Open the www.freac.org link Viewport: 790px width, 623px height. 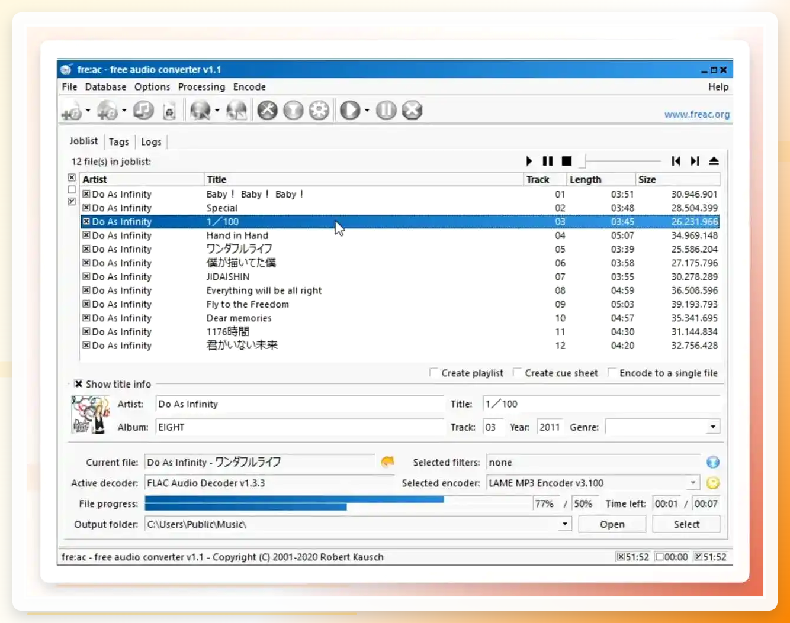[696, 114]
